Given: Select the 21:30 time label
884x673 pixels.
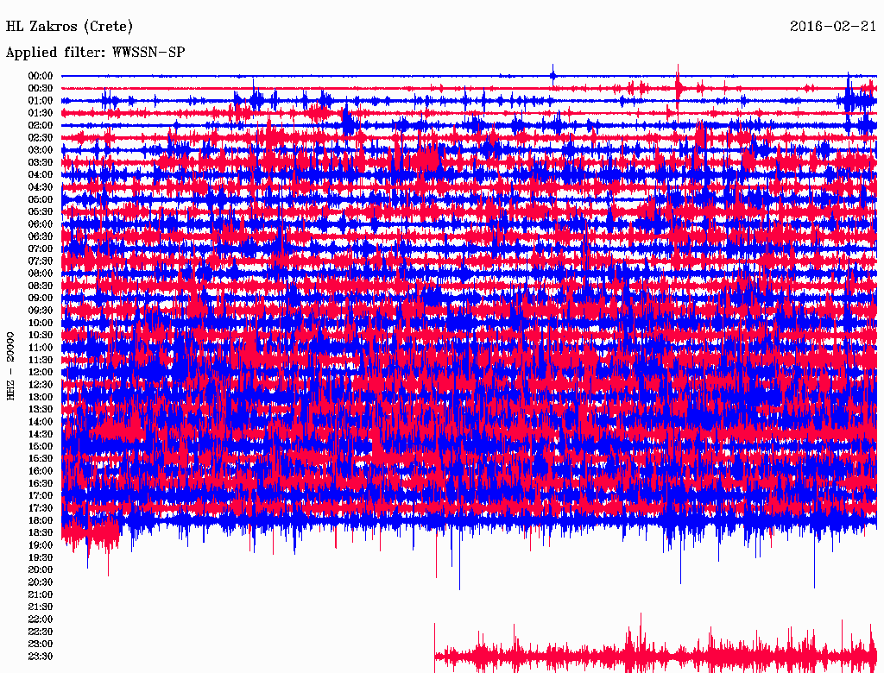Looking at the screenshot, I should pos(41,607).
